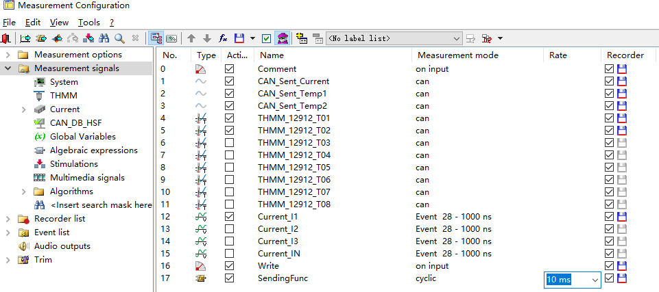
Task: Sort by the Name column header
Action: 272,55
